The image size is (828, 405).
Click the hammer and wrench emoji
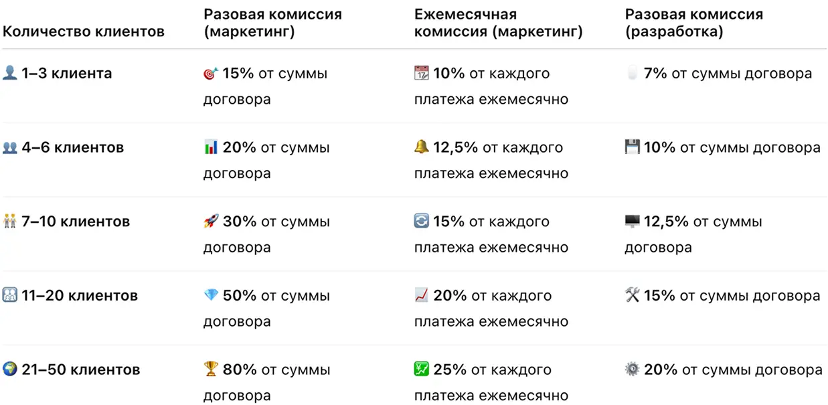633,295
